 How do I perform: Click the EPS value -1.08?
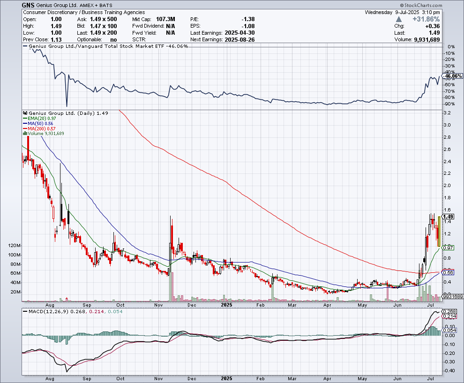click(248, 26)
